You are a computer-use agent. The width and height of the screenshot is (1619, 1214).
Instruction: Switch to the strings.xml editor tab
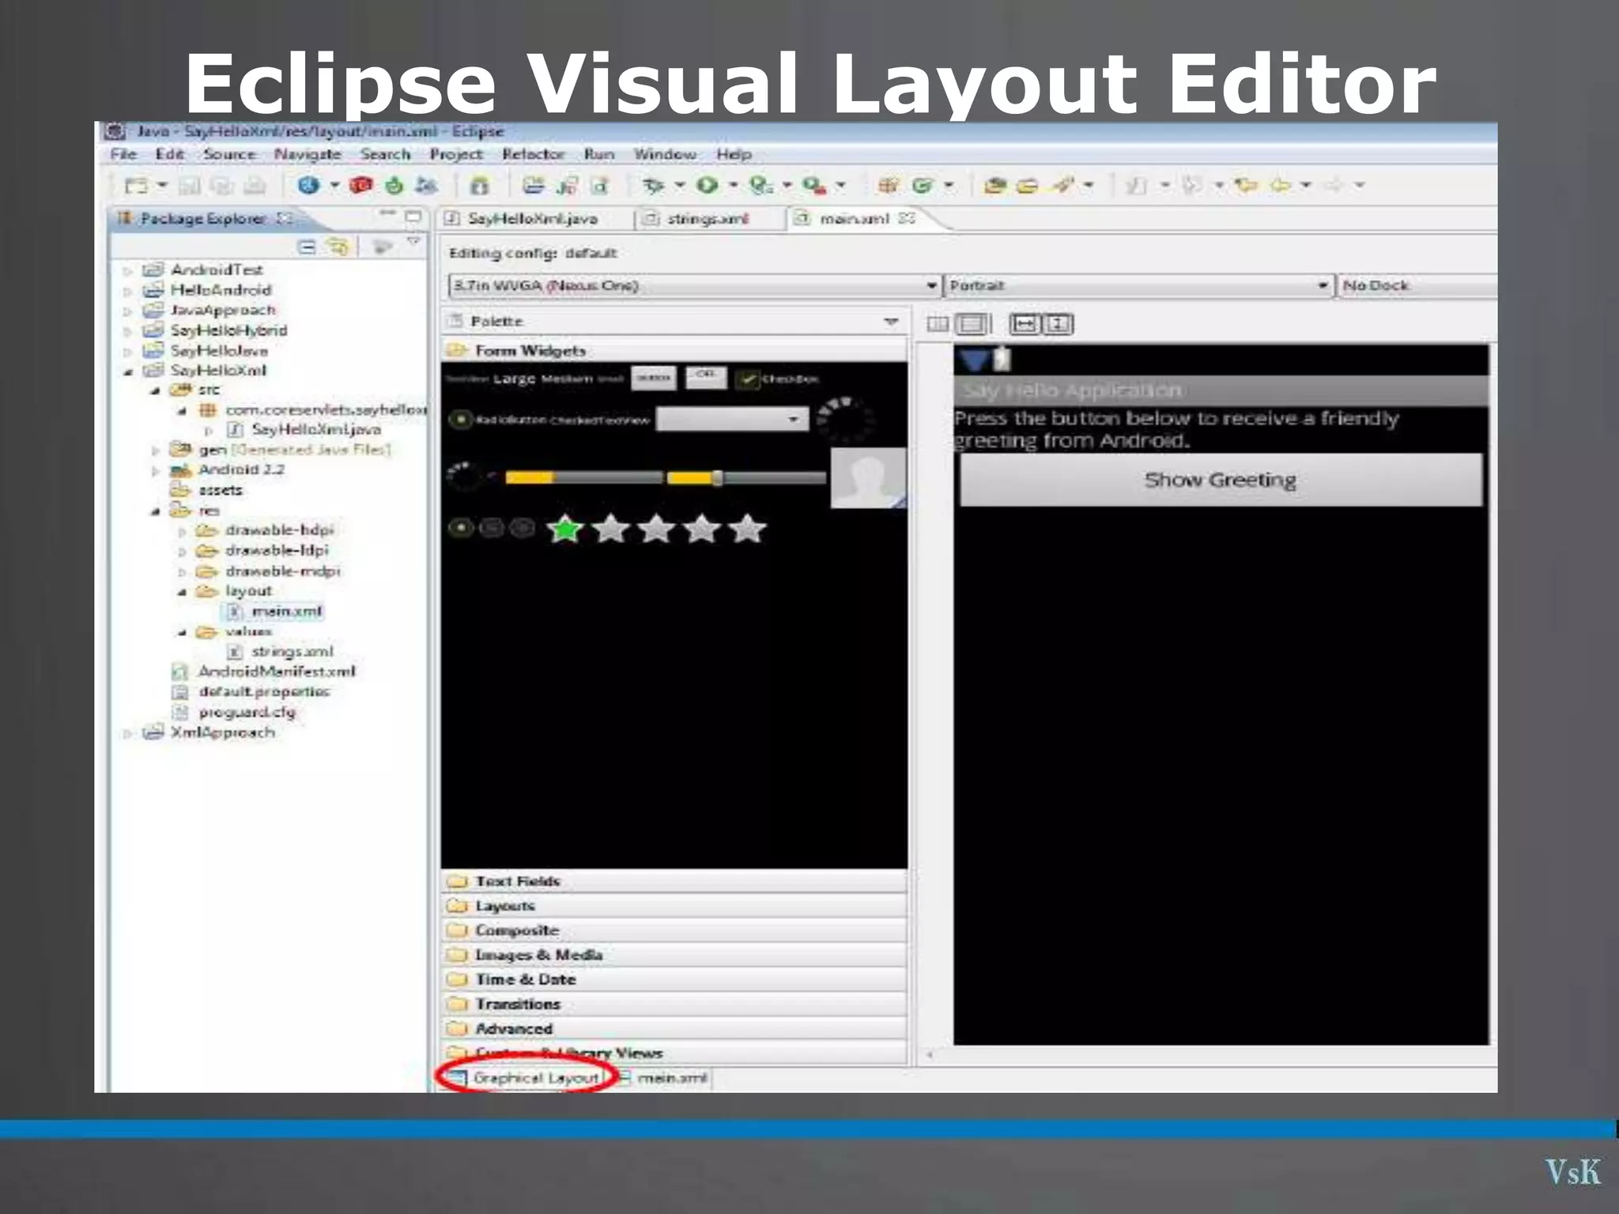click(707, 219)
